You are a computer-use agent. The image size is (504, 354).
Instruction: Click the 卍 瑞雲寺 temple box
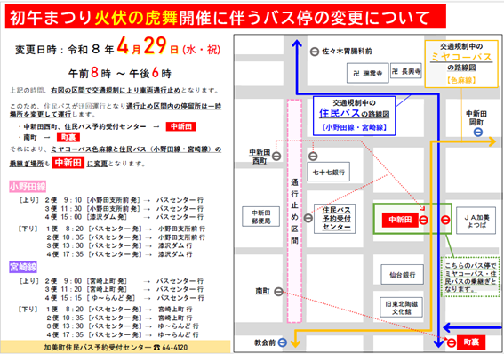coord(367,73)
